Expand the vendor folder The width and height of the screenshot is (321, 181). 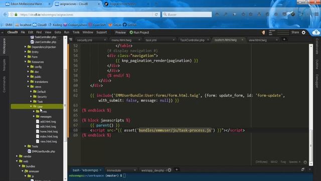(17, 156)
